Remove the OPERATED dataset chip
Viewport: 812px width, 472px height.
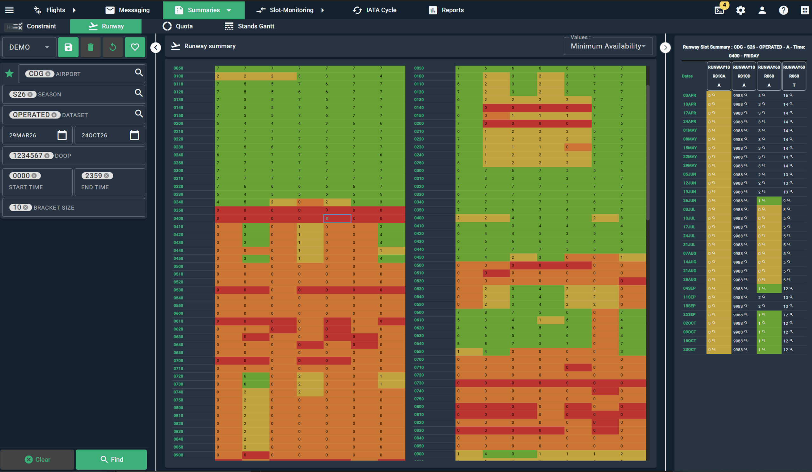[54, 115]
